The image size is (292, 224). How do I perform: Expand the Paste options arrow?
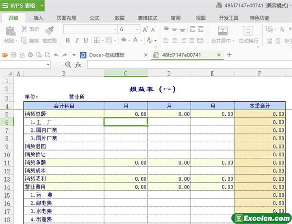17,40
